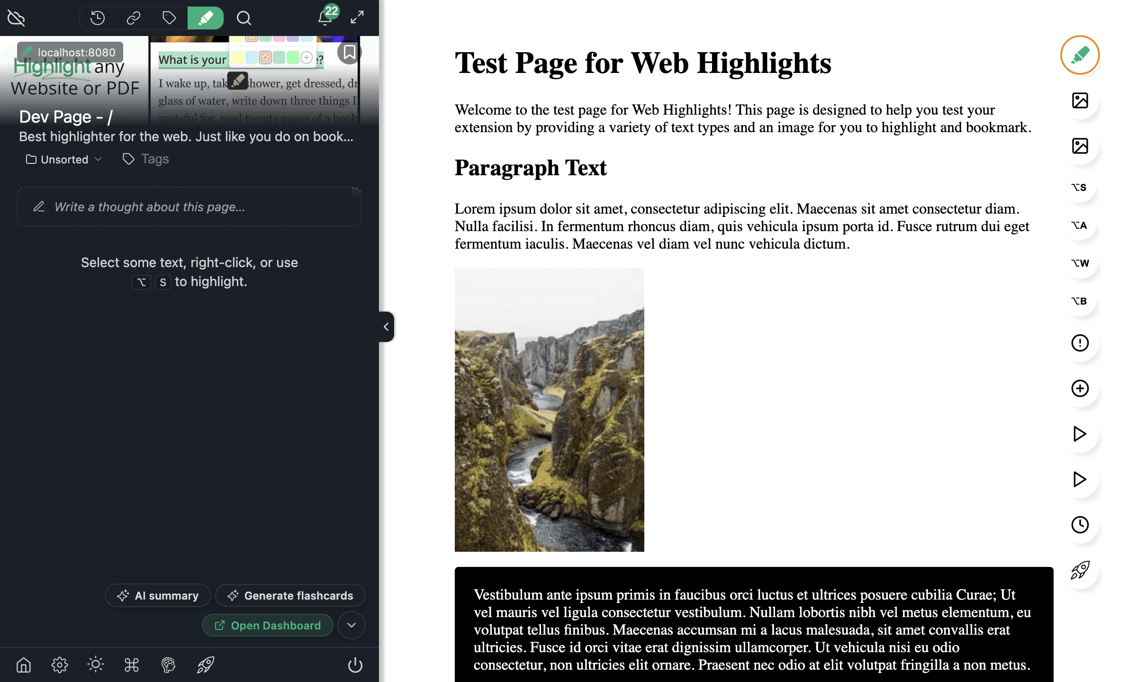
Task: Click the cloud-off sync icon
Action: (x=16, y=18)
